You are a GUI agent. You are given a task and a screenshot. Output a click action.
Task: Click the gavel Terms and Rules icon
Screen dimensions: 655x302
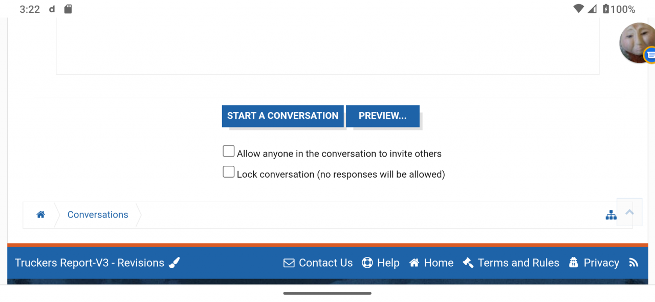pos(468,263)
